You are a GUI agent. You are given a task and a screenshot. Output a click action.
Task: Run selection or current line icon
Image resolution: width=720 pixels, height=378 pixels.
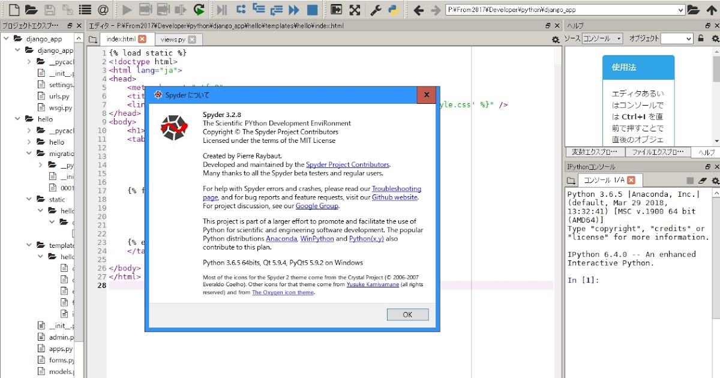pyautogui.click(x=181, y=10)
